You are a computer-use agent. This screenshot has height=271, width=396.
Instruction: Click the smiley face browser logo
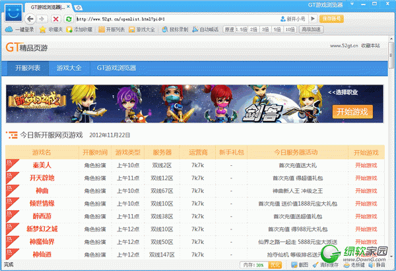[13, 13]
